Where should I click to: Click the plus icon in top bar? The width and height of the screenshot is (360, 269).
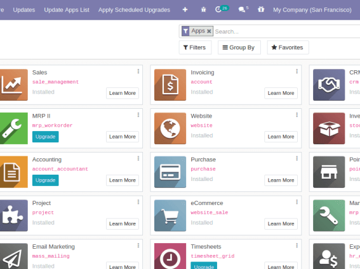[185, 9]
